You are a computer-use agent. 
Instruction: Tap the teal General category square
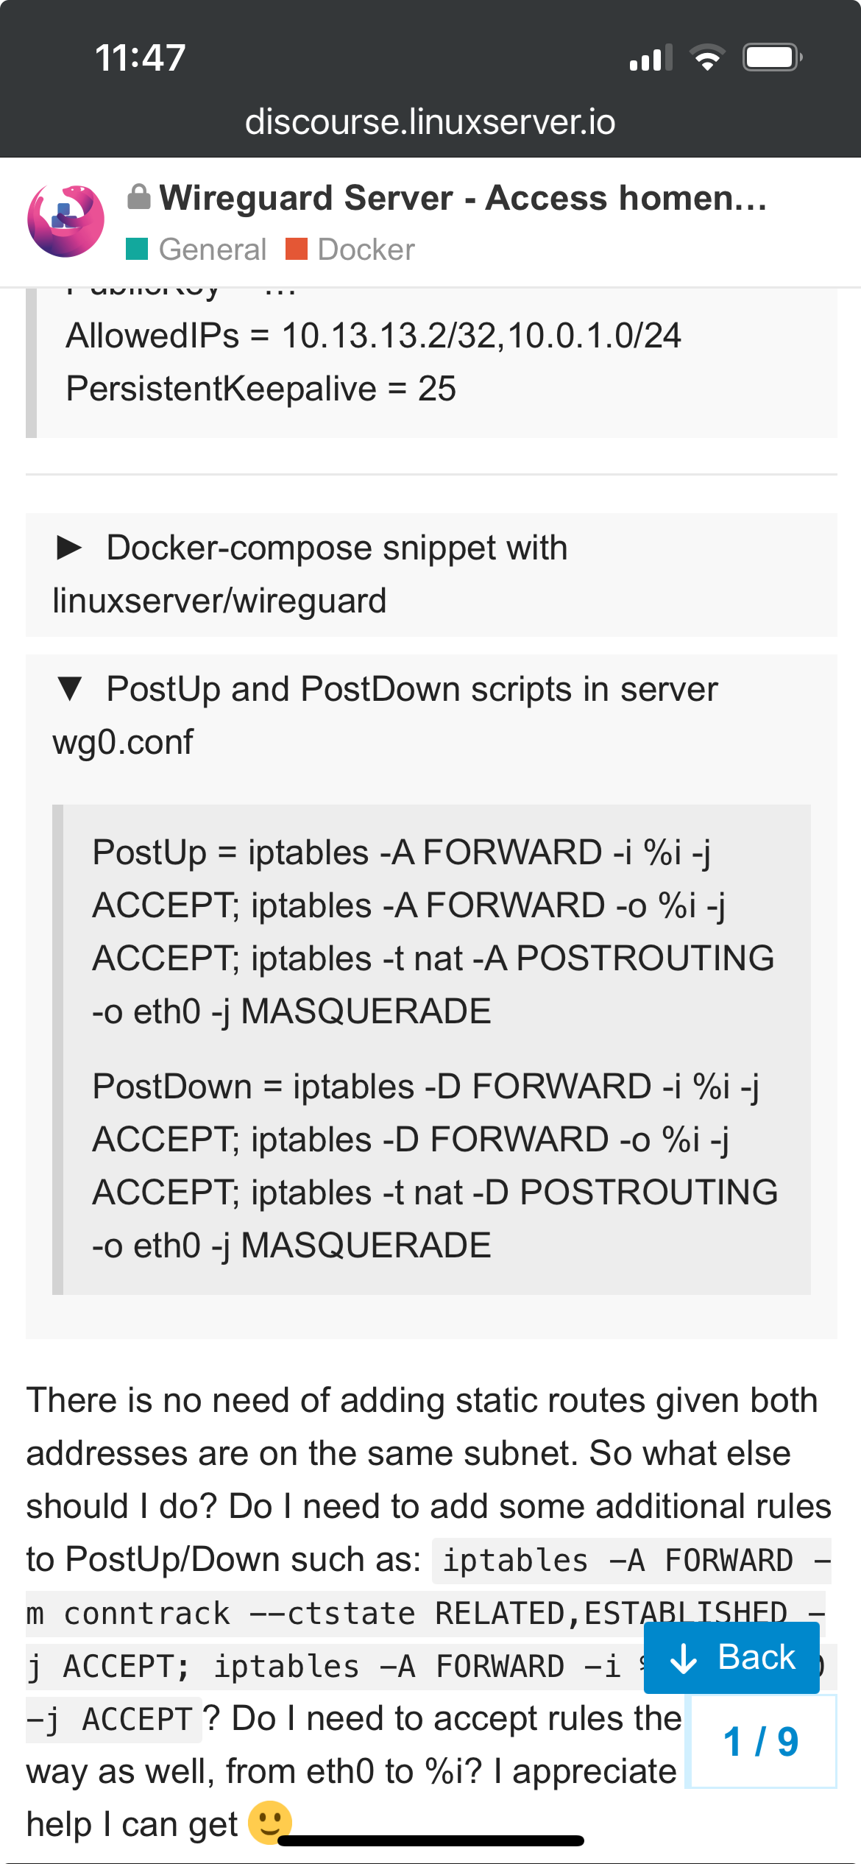[x=137, y=250]
